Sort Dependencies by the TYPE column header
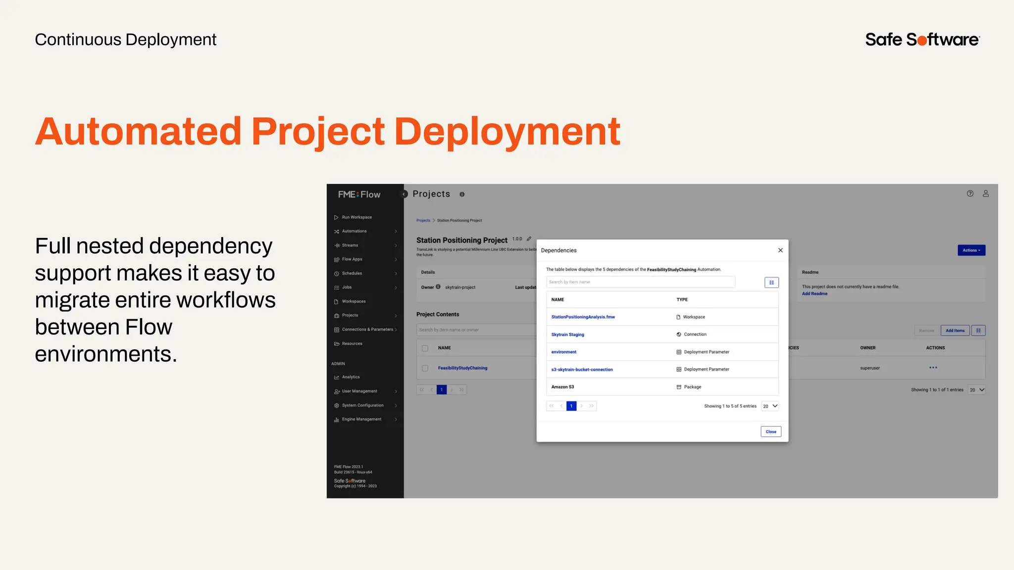Viewport: 1014px width, 570px height. coord(682,300)
